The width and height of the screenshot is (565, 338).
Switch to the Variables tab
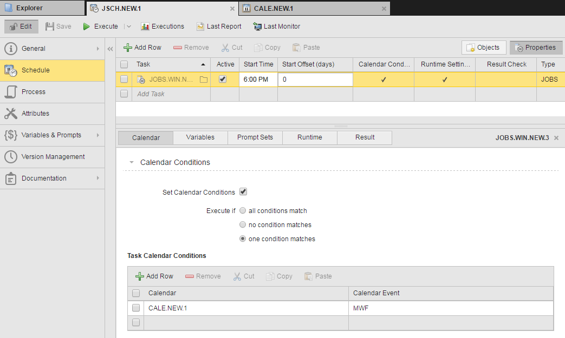tap(200, 138)
